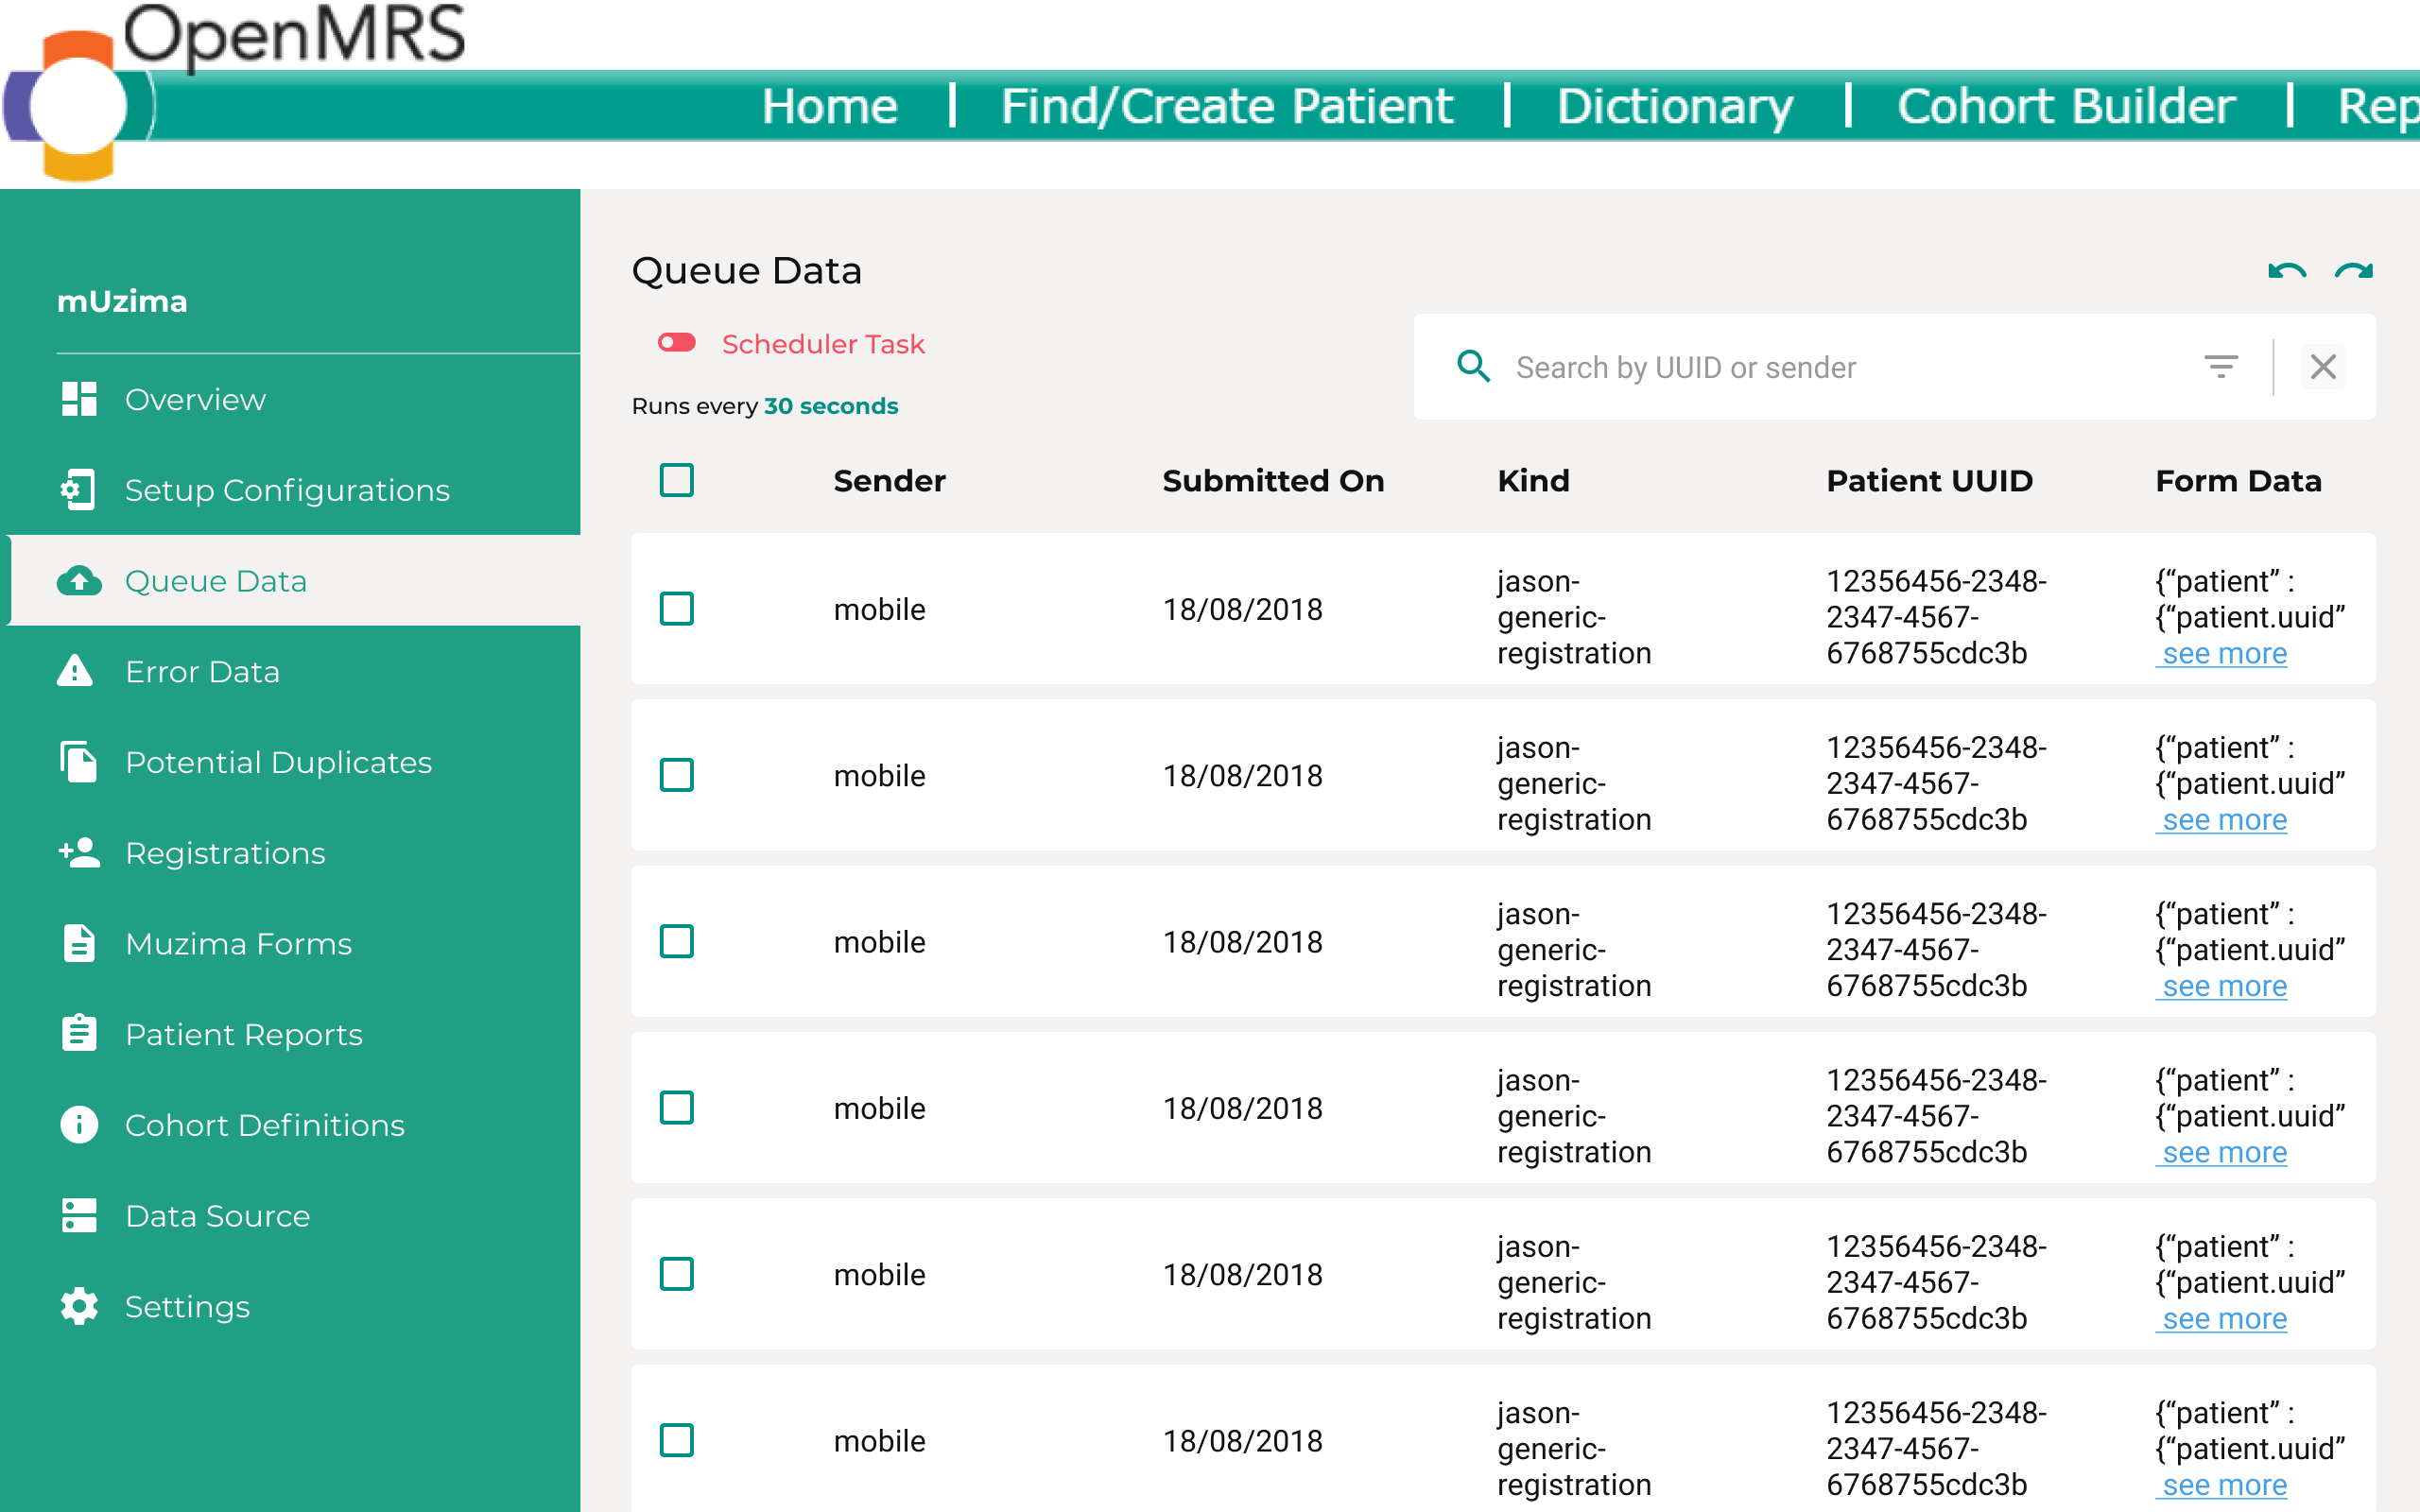This screenshot has width=2420, height=1512.
Task: Click the Form Data column header
Action: point(2238,481)
